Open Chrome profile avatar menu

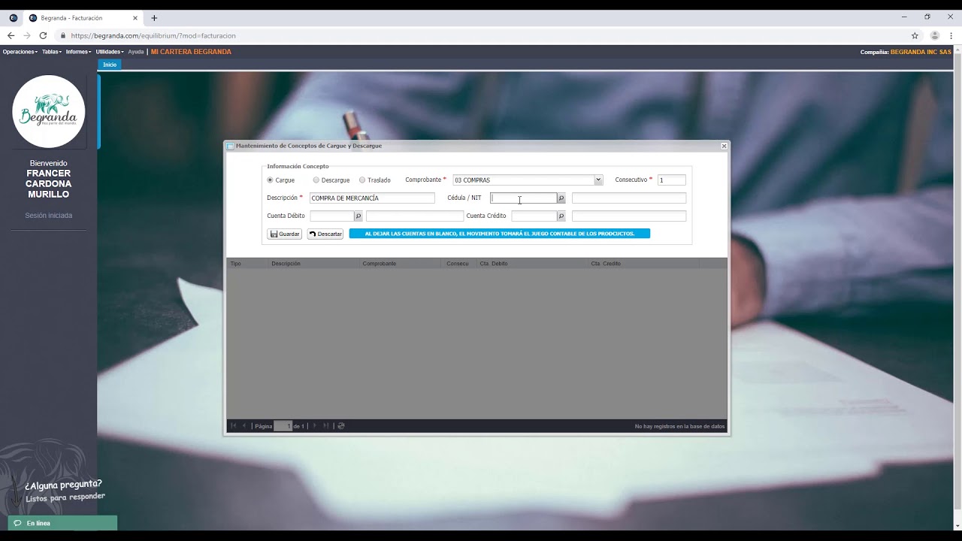(x=935, y=35)
